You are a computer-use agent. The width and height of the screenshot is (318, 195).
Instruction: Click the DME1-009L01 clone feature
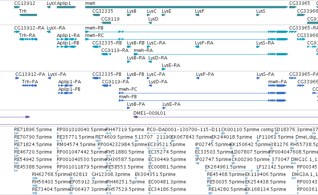click(226, 117)
